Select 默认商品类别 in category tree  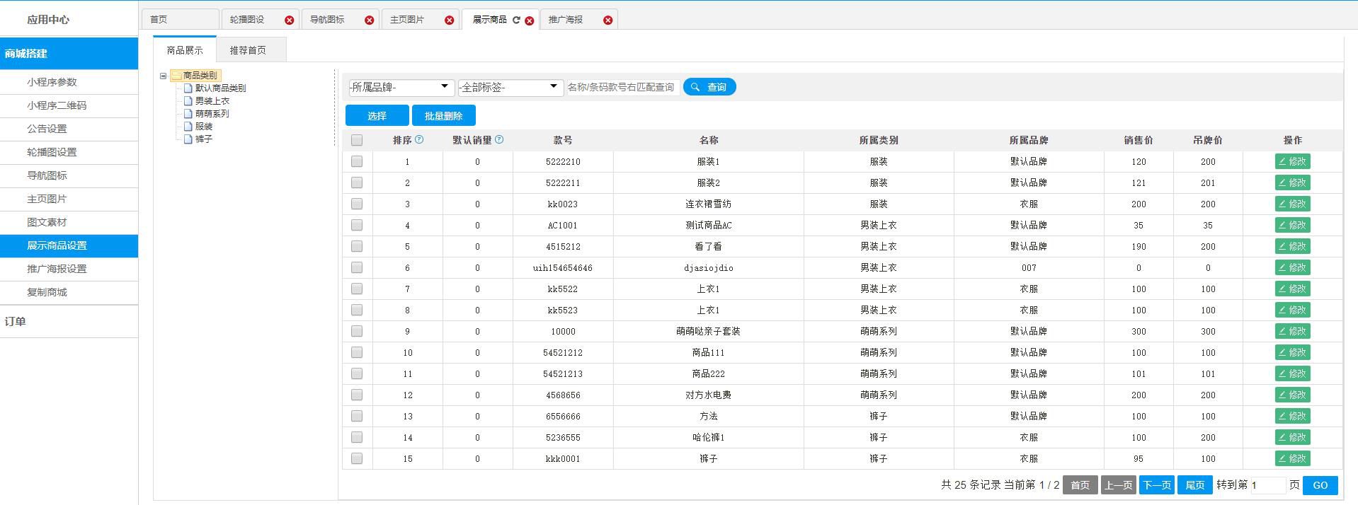pyautogui.click(x=220, y=88)
